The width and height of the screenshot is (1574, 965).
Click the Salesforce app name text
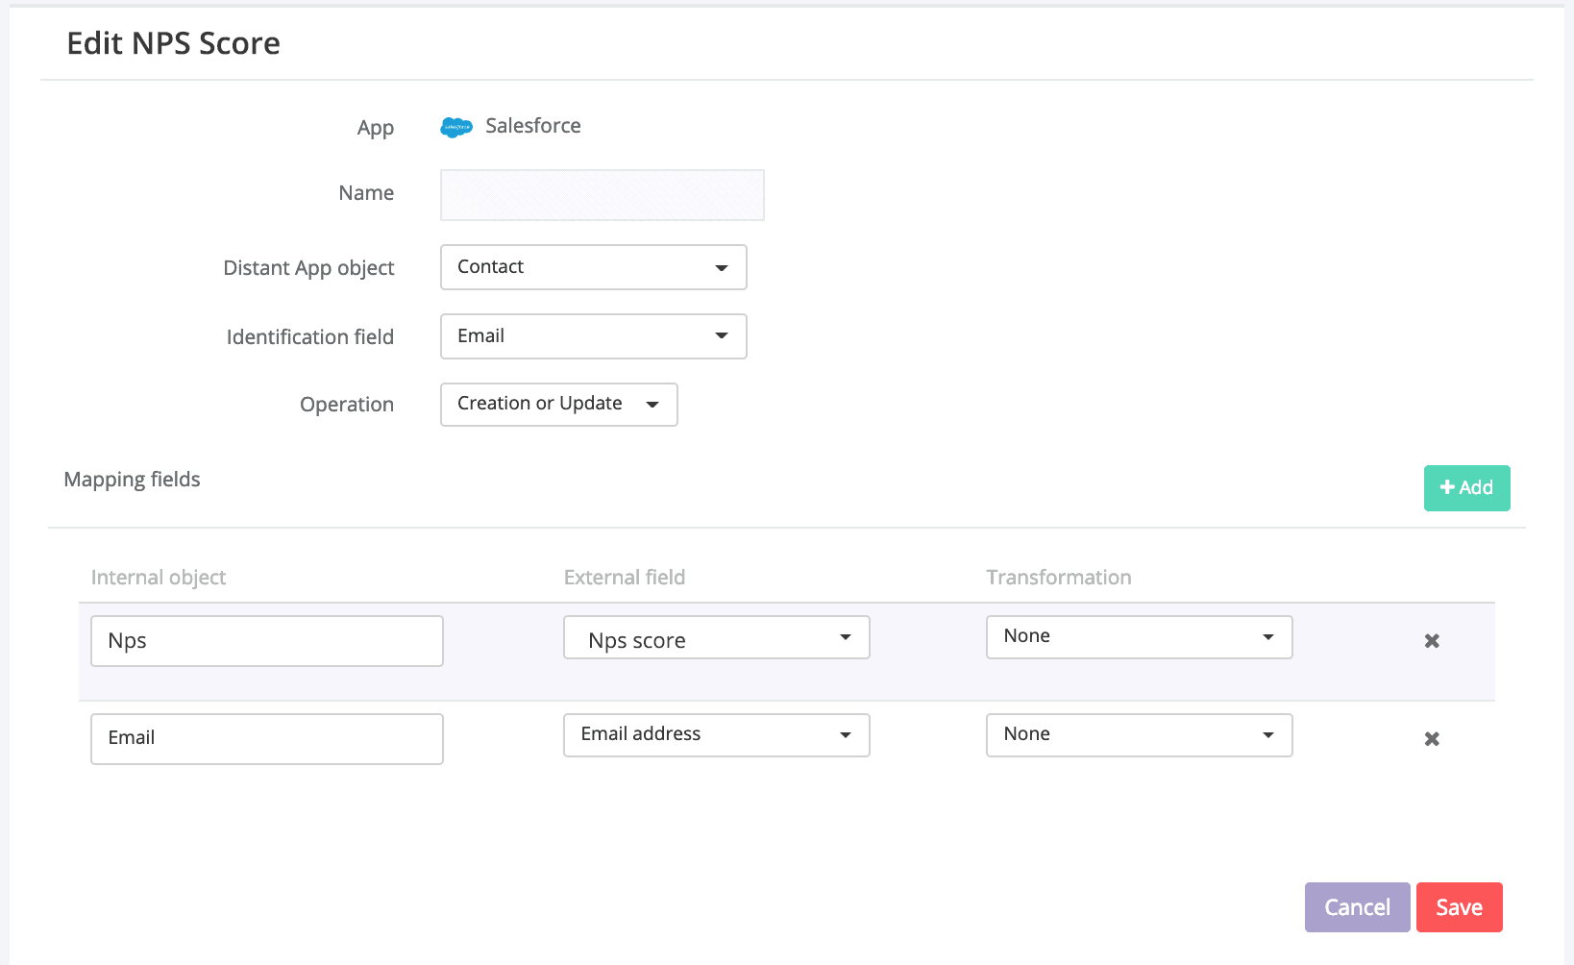(x=533, y=126)
